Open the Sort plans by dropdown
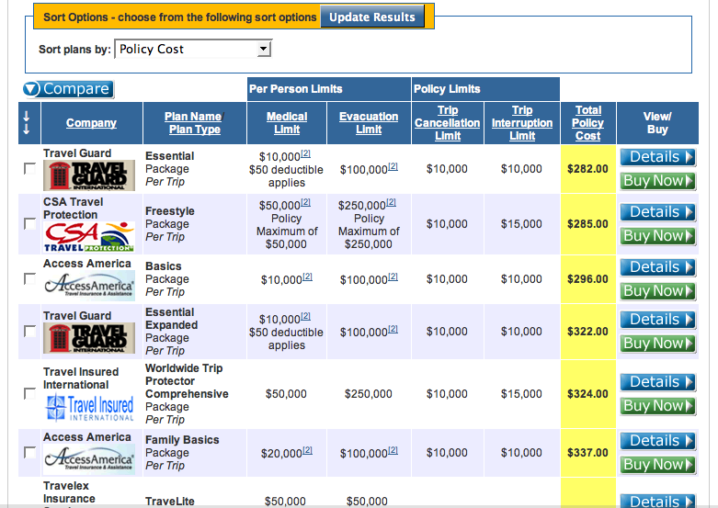Image resolution: width=718 pixels, height=508 pixels. pyautogui.click(x=194, y=50)
